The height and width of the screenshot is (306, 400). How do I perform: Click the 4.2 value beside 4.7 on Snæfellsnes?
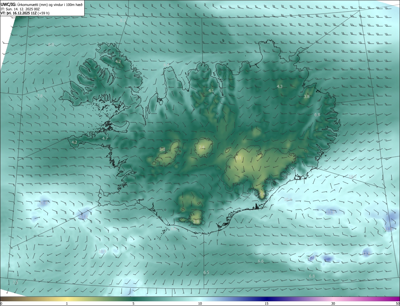coord(74,142)
